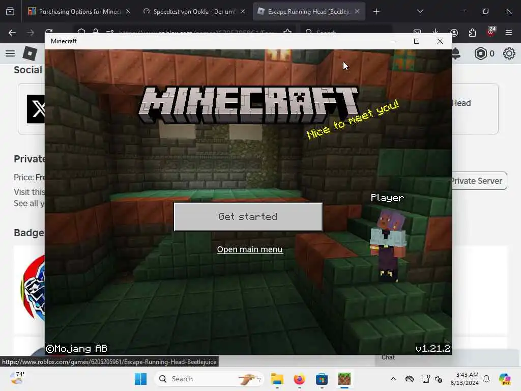521x391 pixels.
Task: Show hidden system tray icons
Action: (x=393, y=379)
